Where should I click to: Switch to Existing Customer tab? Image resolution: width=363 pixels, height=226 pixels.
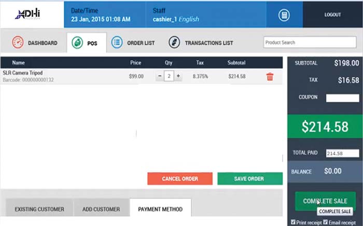point(39,208)
